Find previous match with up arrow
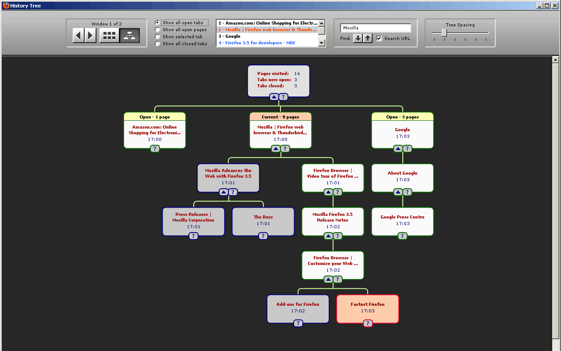 click(x=368, y=38)
